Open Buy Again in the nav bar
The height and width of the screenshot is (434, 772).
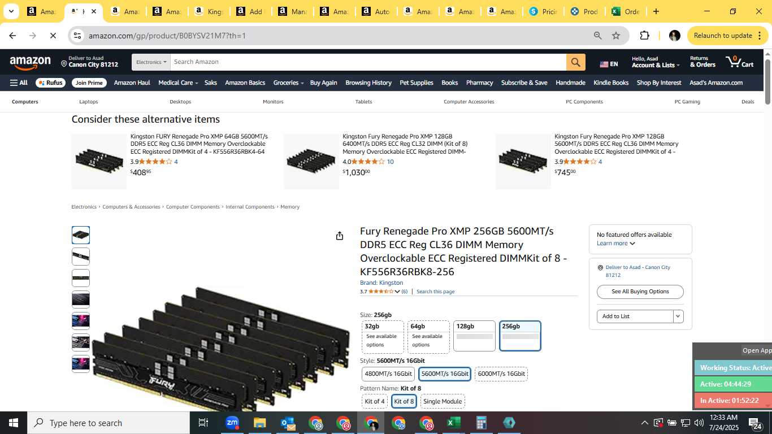tap(323, 83)
